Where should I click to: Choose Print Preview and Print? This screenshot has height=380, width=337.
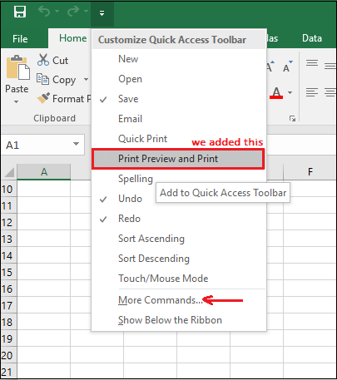click(178, 159)
